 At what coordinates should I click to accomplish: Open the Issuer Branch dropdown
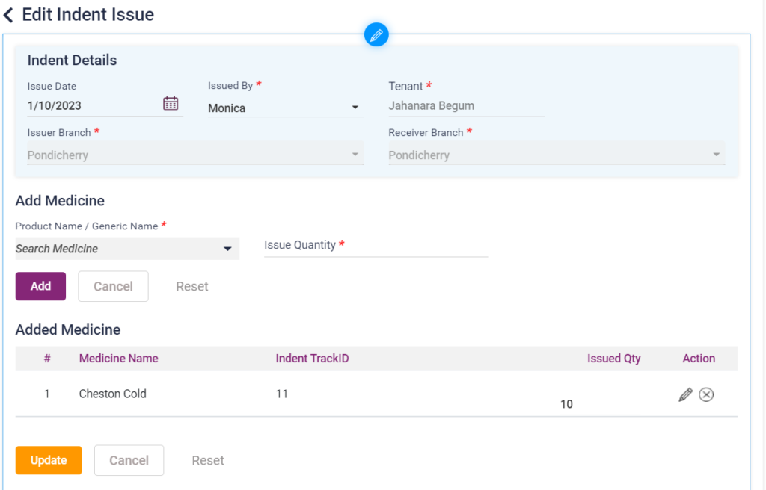coord(355,155)
